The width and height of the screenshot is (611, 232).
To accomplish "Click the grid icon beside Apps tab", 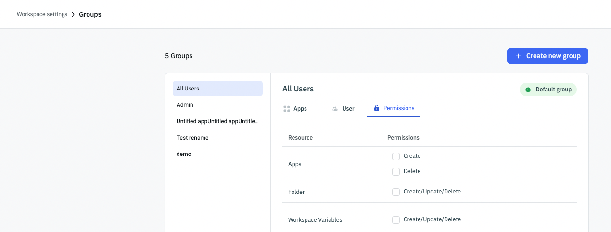I will point(287,109).
